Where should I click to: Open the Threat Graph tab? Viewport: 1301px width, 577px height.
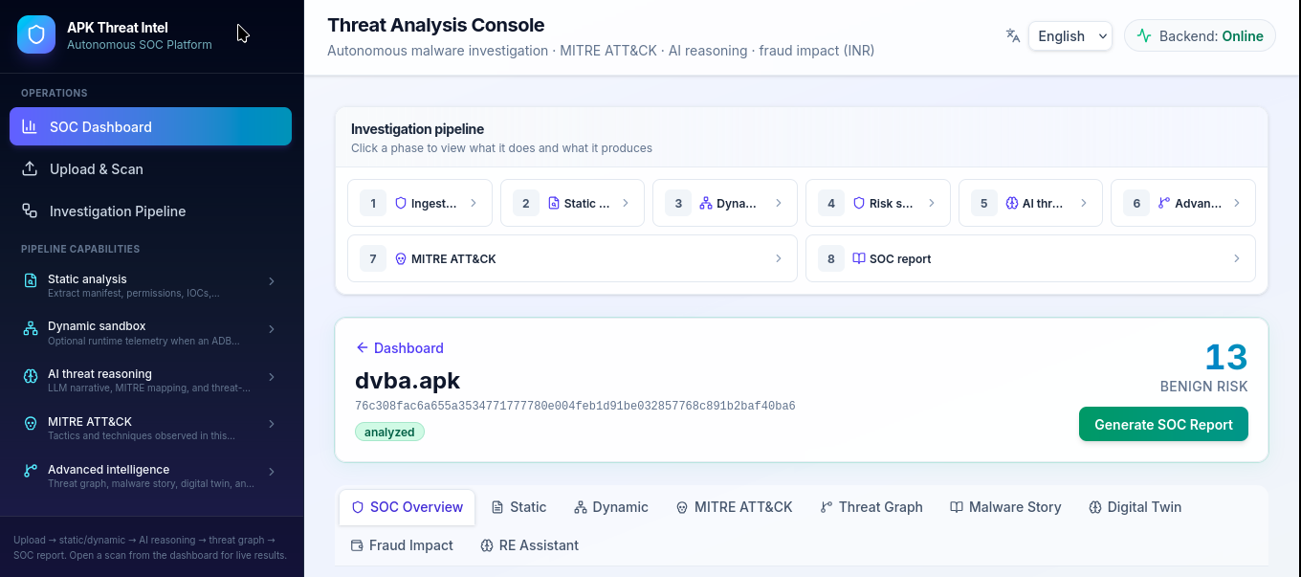tap(871, 507)
